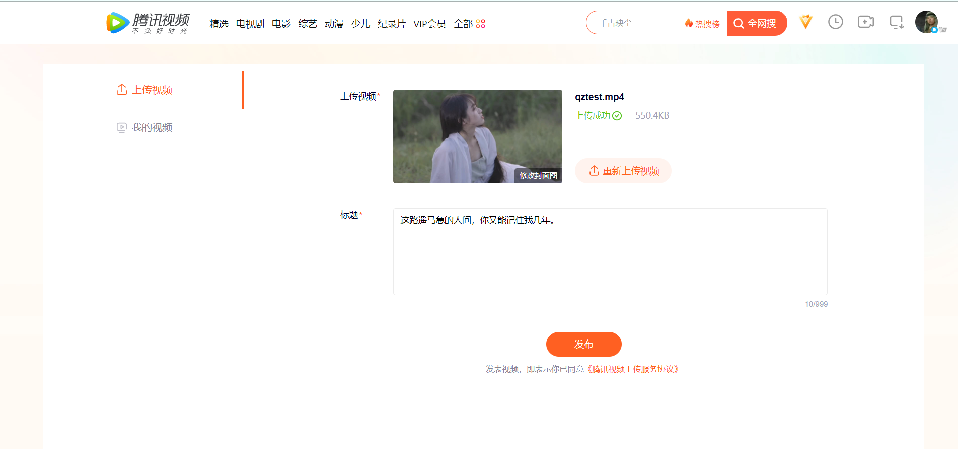Open the 电视剧 navigation menu
The height and width of the screenshot is (449, 958).
(x=250, y=24)
